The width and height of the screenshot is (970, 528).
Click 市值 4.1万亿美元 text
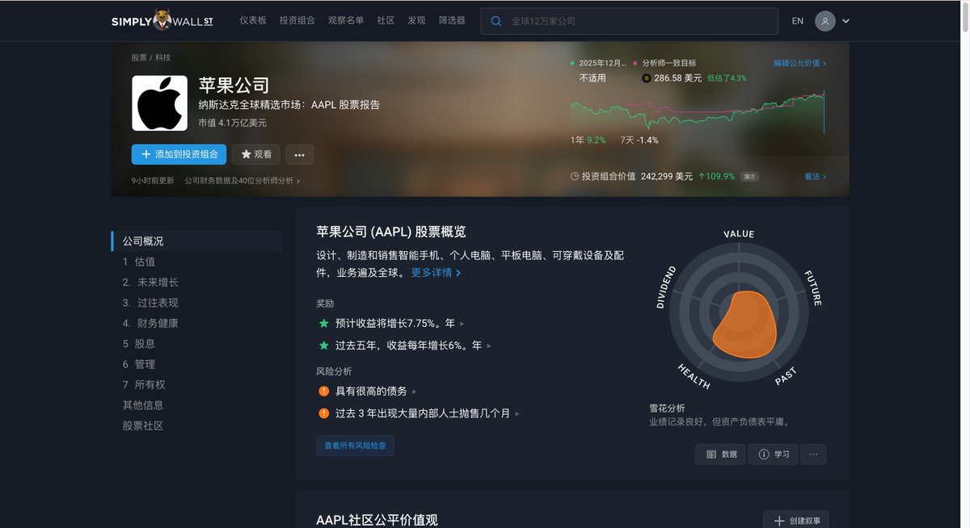pos(233,123)
